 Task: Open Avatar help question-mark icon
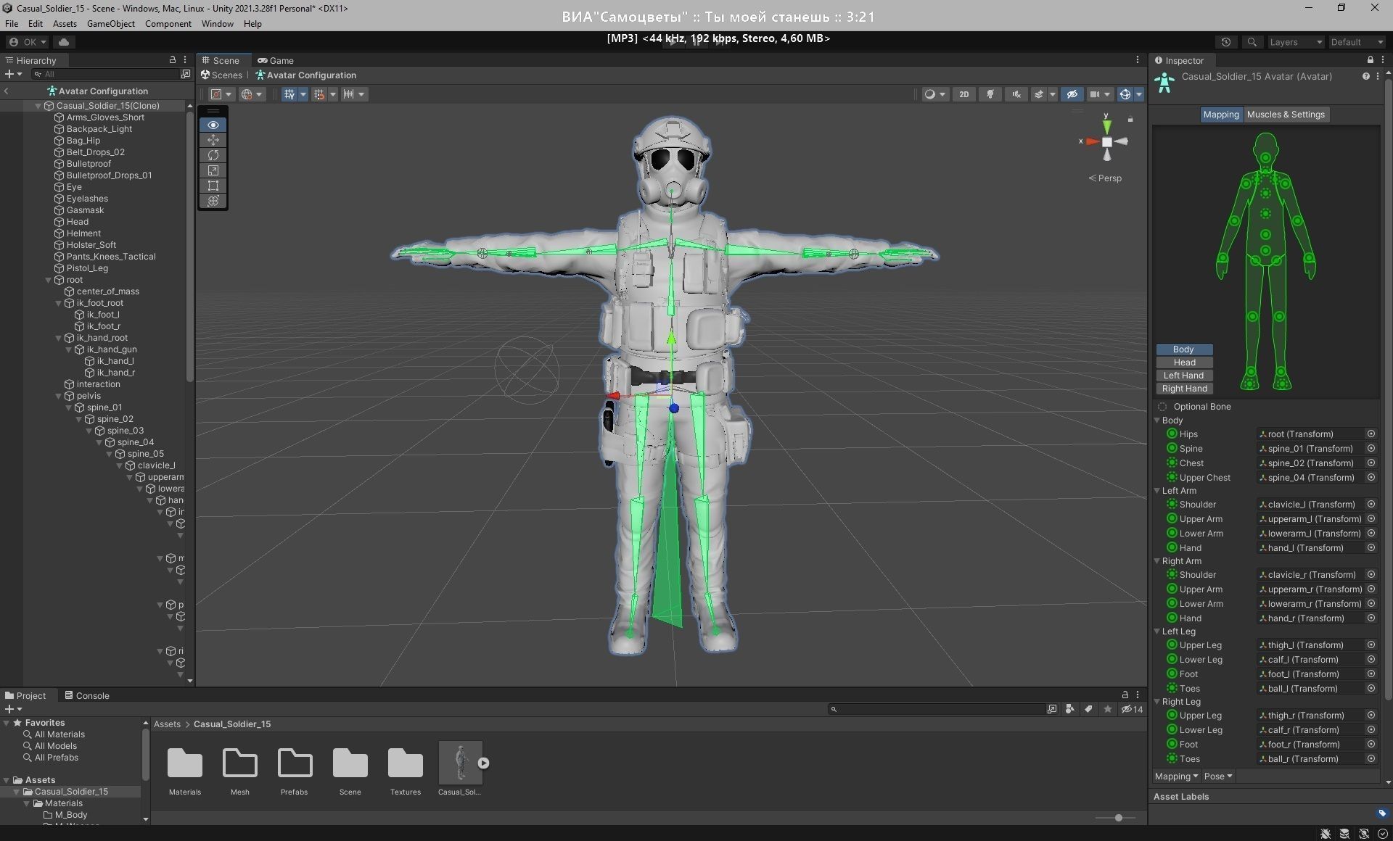point(1365,76)
